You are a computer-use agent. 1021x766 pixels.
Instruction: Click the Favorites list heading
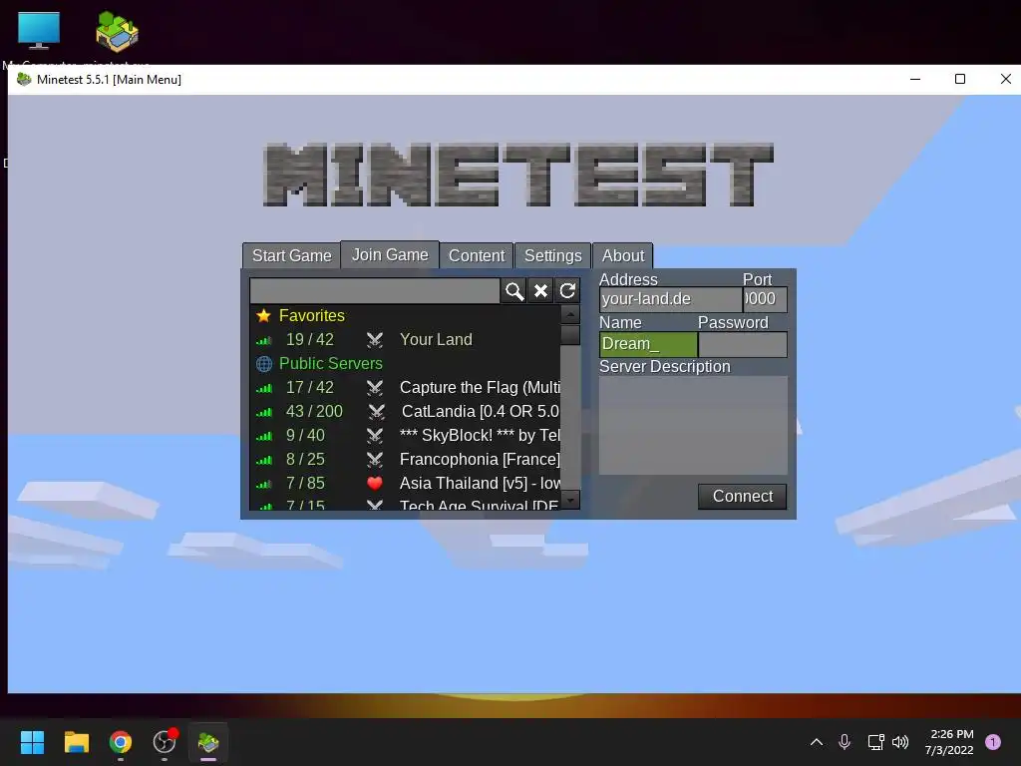click(312, 316)
